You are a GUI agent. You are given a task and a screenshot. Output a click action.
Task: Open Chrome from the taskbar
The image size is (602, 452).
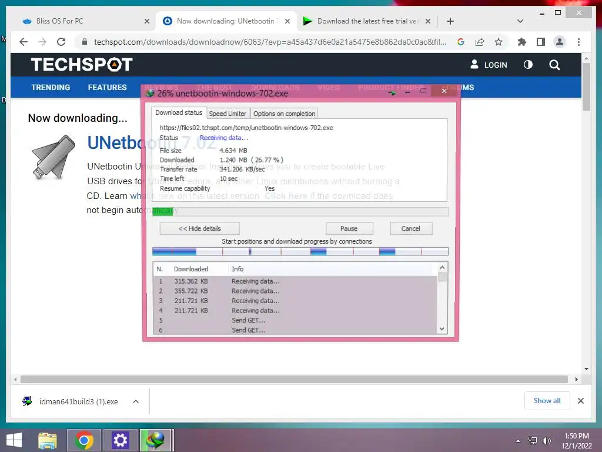point(84,440)
